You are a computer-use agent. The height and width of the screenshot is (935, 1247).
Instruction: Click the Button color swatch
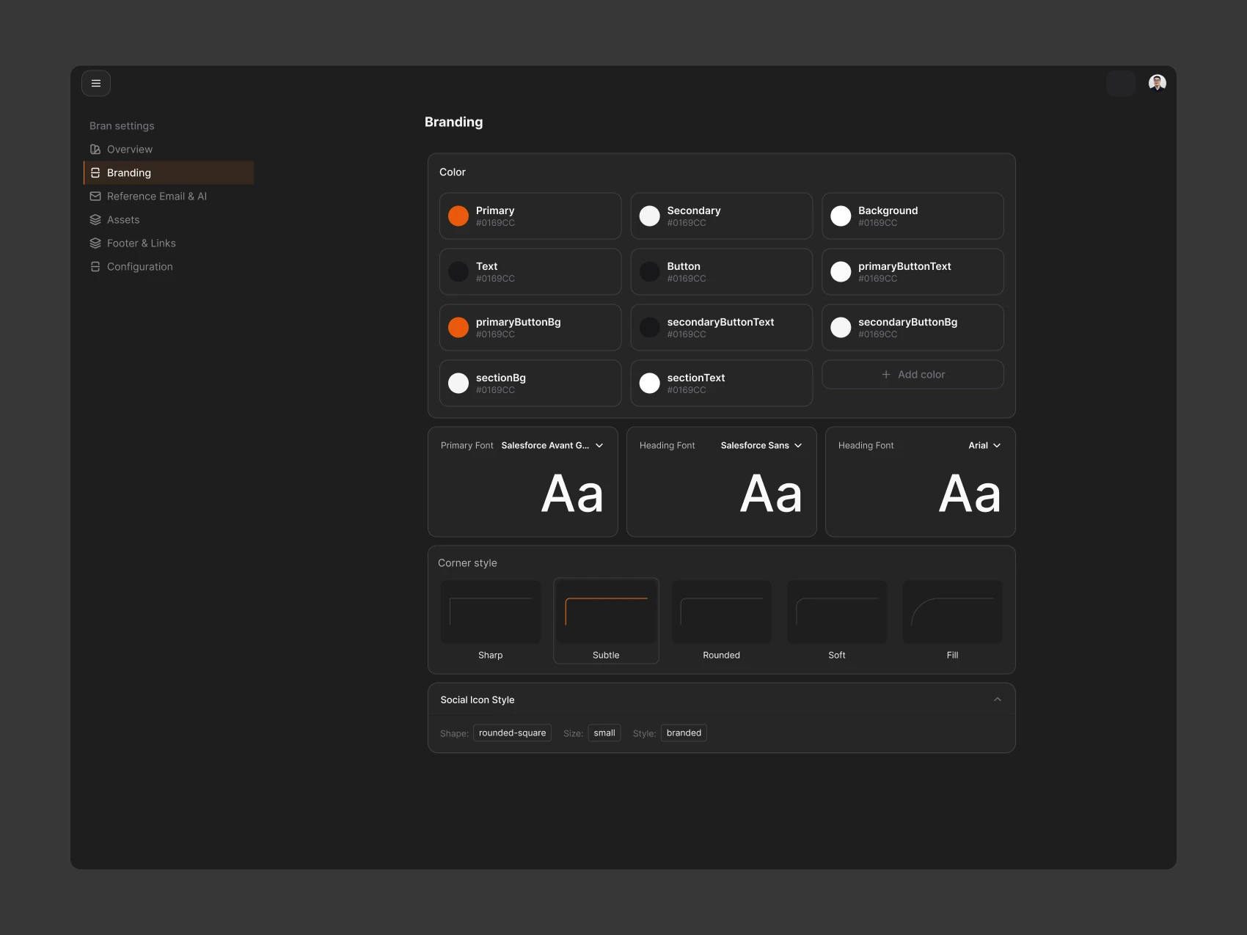pyautogui.click(x=650, y=272)
